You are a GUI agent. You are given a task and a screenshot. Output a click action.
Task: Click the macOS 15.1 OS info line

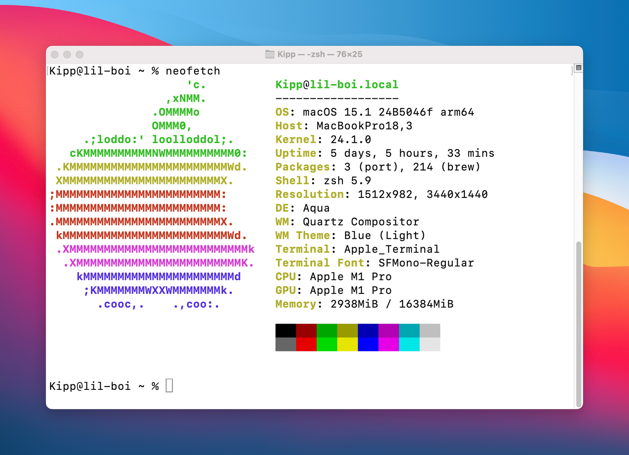click(x=375, y=112)
